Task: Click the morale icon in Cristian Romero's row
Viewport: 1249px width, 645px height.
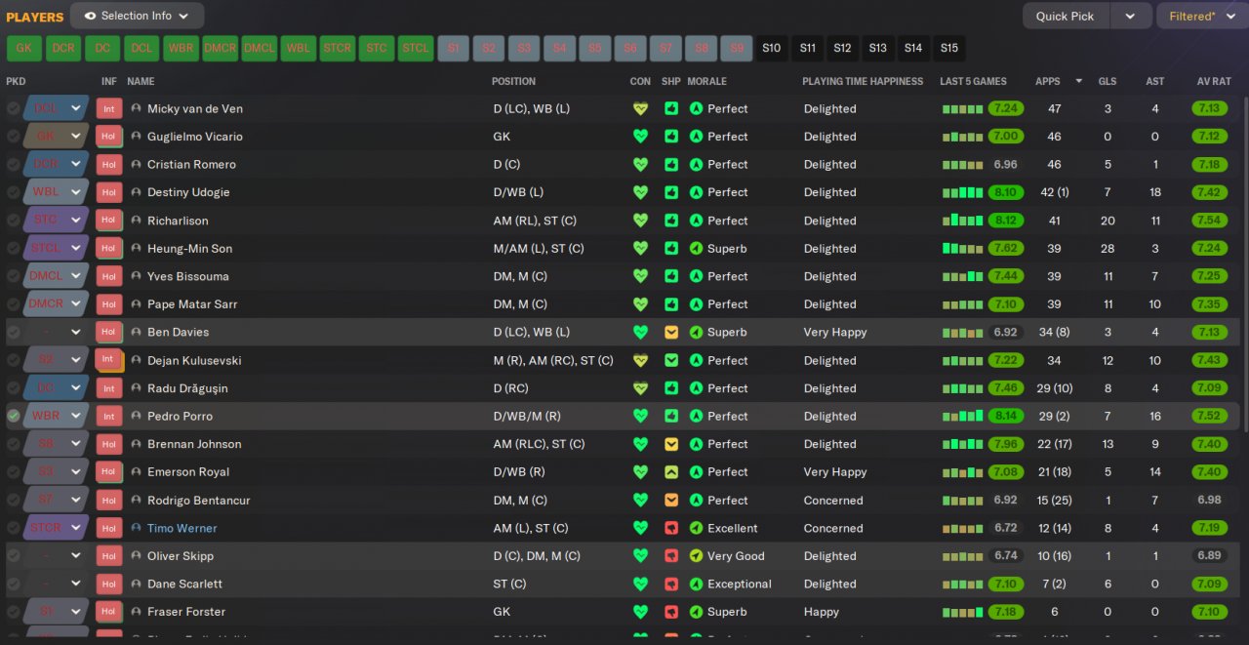Action: (x=696, y=164)
